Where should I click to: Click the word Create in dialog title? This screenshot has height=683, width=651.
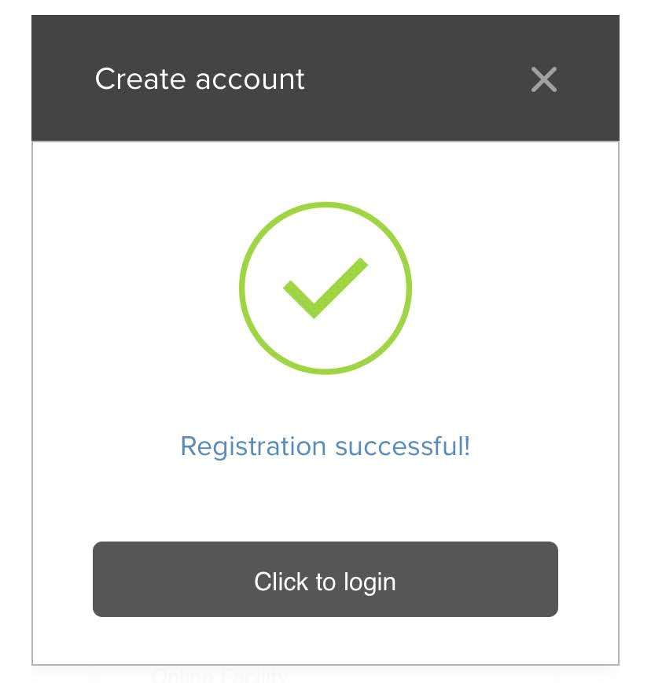[141, 79]
